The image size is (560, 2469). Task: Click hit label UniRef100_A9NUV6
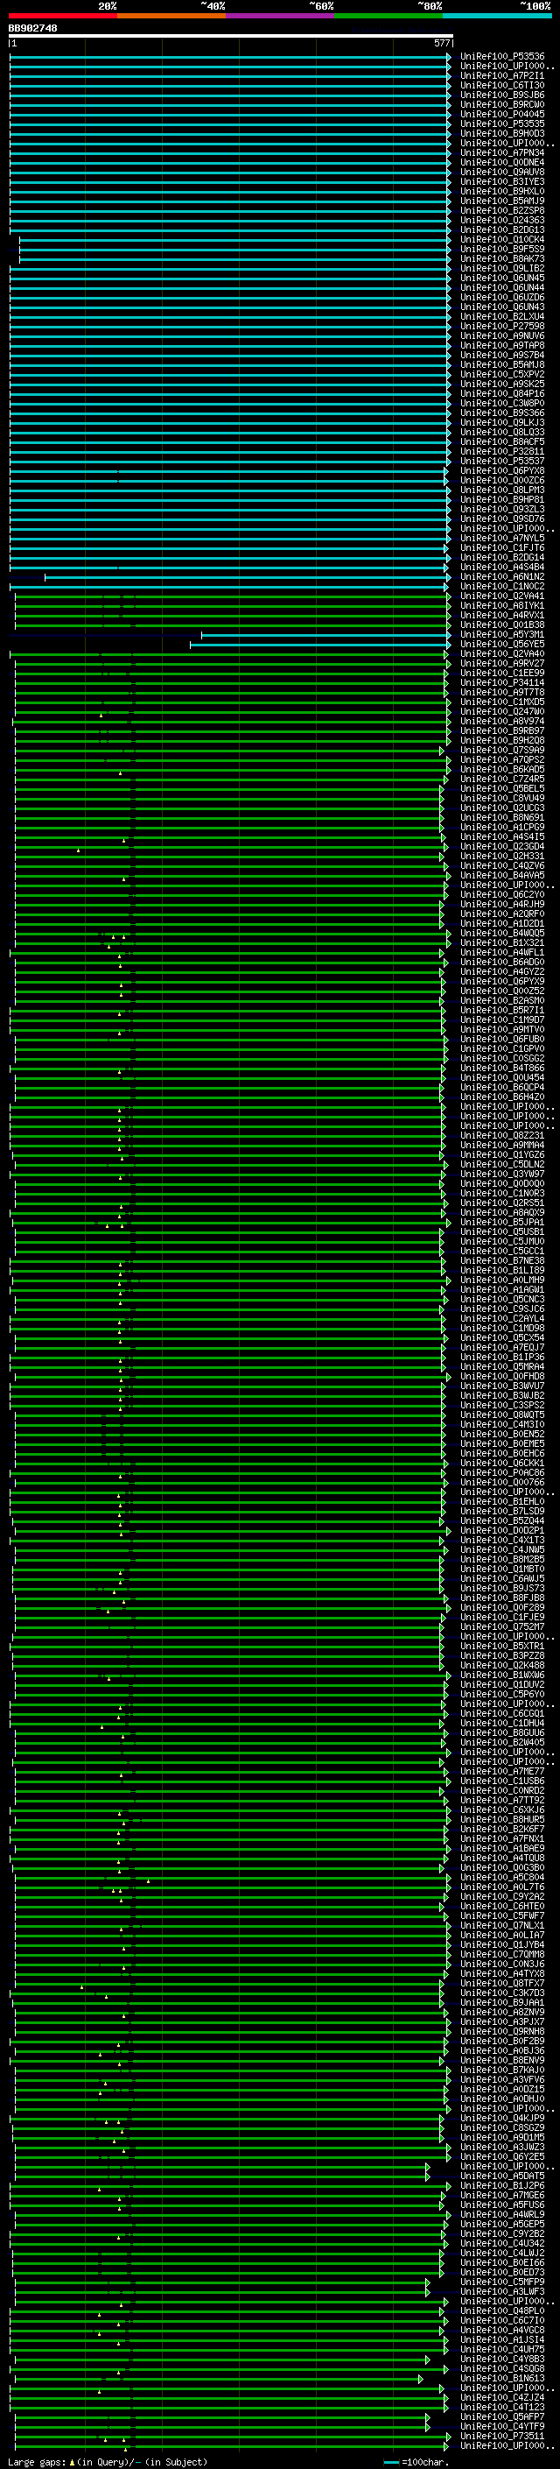[x=502, y=336]
